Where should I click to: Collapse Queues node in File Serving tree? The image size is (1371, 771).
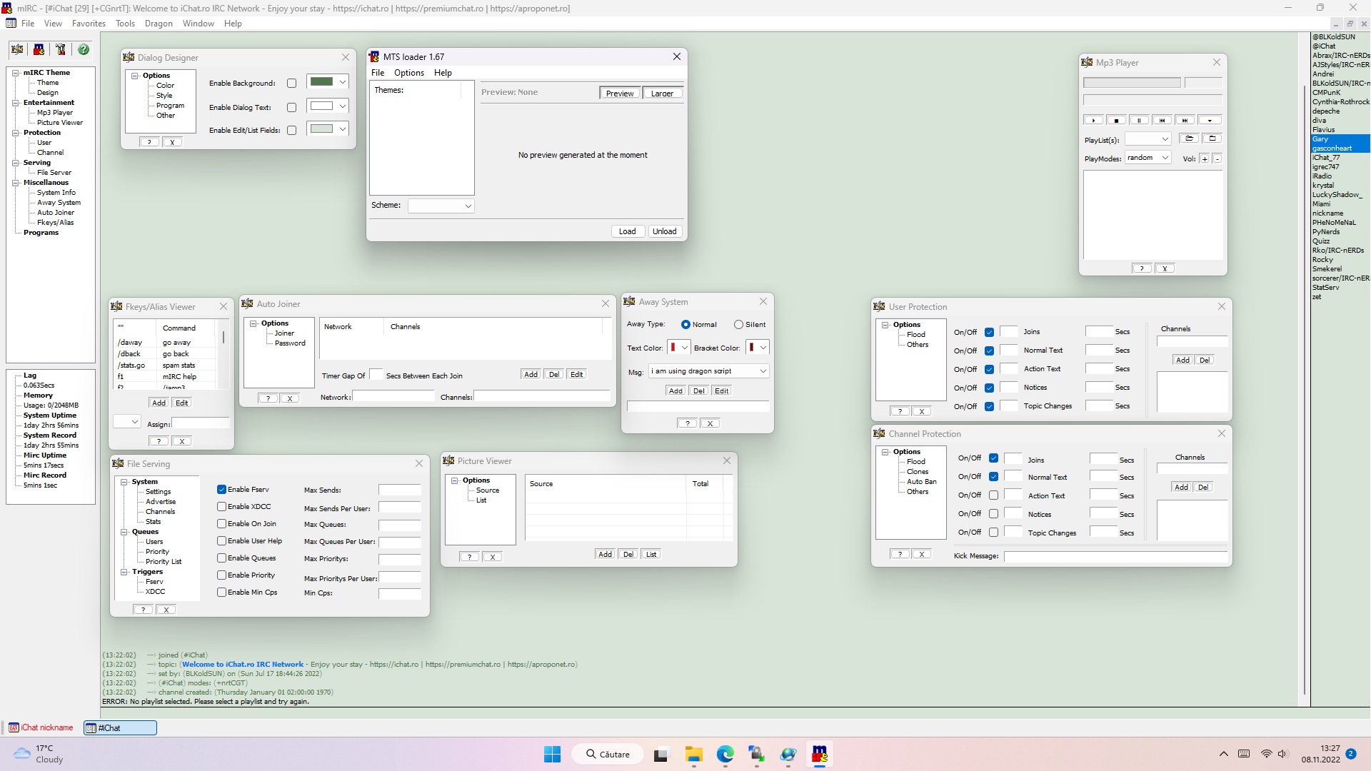[x=124, y=532]
